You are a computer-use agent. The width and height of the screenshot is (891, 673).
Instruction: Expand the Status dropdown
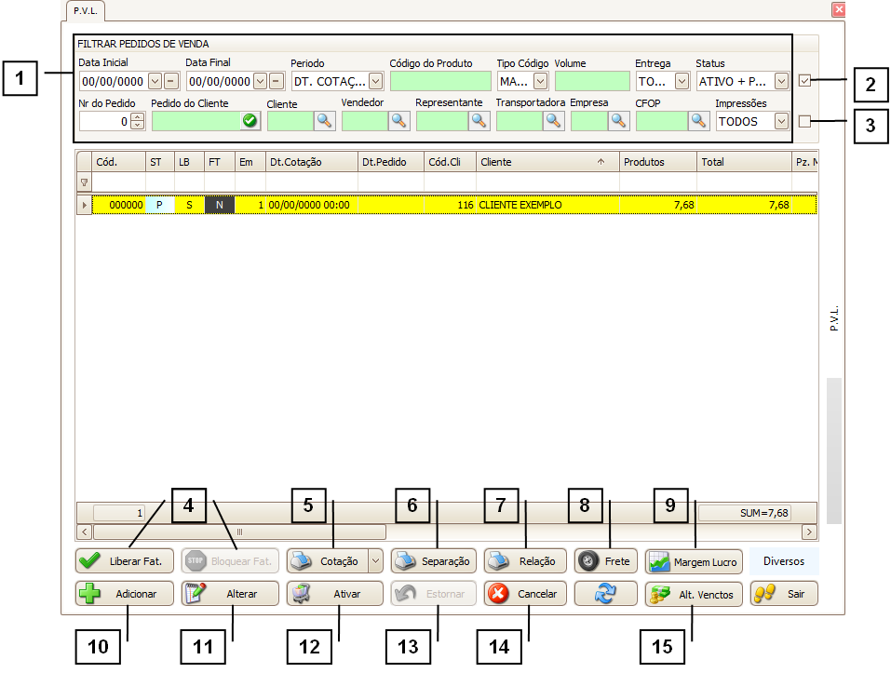(781, 81)
